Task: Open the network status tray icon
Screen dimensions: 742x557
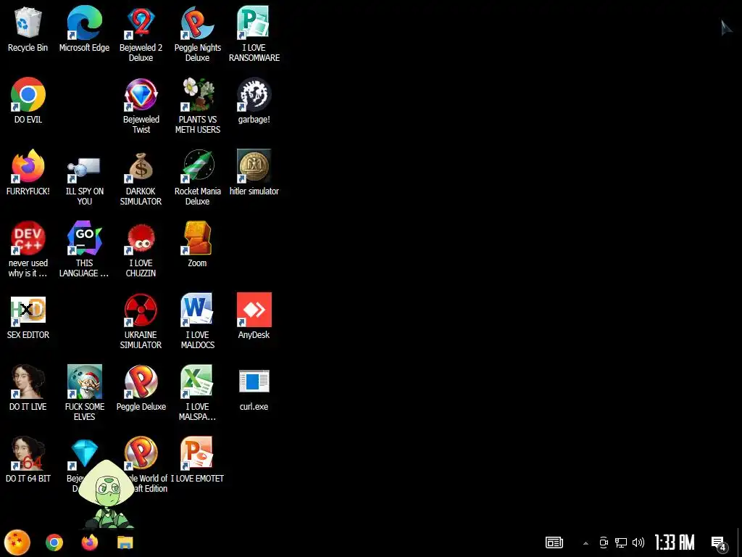Action: [x=621, y=542]
